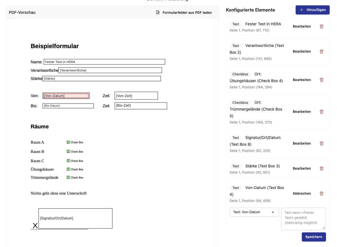
Task: Click the Räume heading
Action: click(40, 127)
